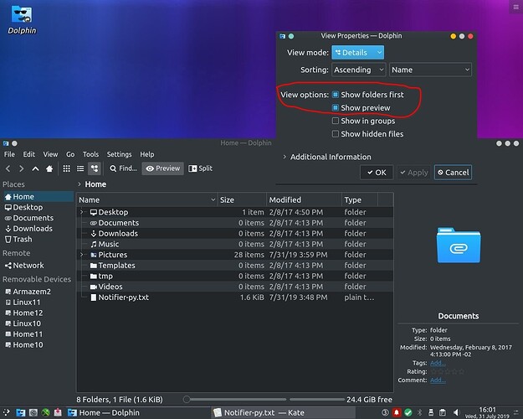
Task: Open Dolphin desktop icon
Action: click(x=19, y=18)
